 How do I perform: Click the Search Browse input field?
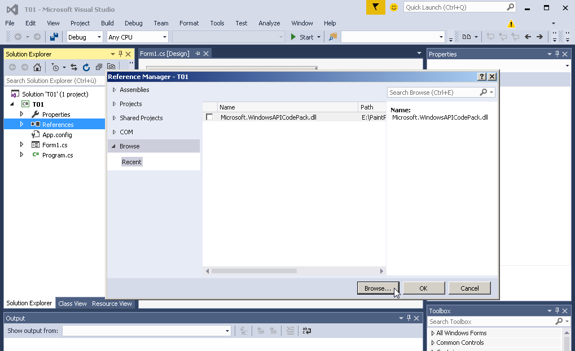pyautogui.click(x=432, y=93)
